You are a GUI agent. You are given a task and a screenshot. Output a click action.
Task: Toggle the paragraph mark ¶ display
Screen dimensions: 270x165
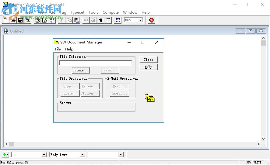pos(101,20)
